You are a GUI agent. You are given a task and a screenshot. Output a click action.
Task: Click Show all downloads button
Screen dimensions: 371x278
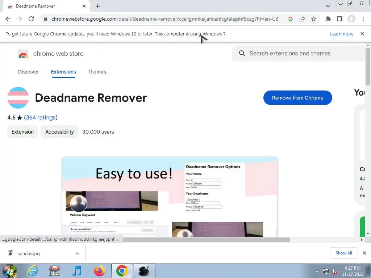pyautogui.click(x=343, y=253)
